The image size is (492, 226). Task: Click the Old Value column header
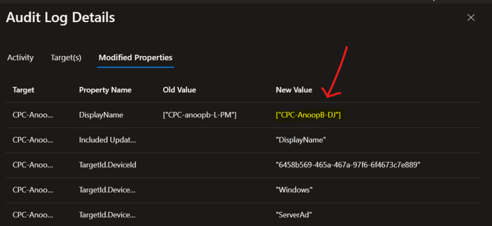point(179,90)
